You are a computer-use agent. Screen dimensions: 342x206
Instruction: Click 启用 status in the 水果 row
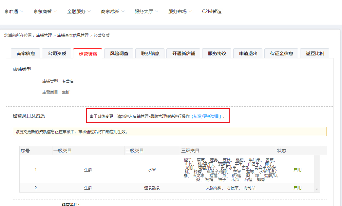[x=297, y=170]
